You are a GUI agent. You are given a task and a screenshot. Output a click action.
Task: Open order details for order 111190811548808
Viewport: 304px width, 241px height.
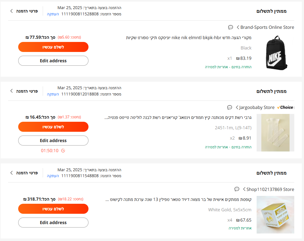click(x=24, y=173)
